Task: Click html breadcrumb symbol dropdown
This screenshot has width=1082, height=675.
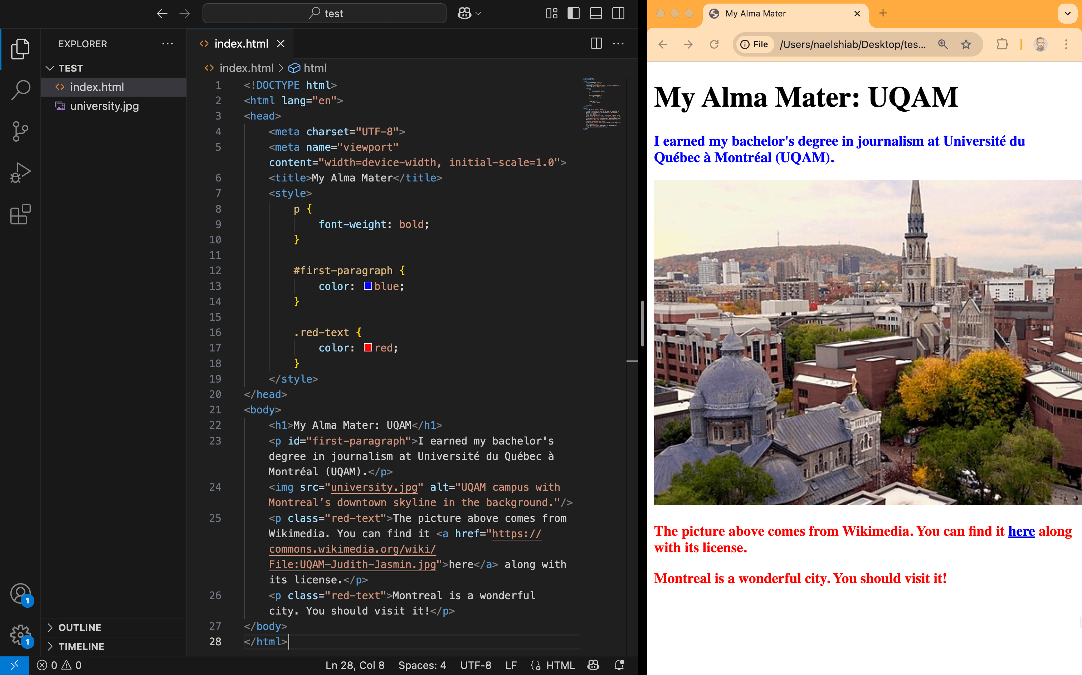Action: pyautogui.click(x=307, y=68)
